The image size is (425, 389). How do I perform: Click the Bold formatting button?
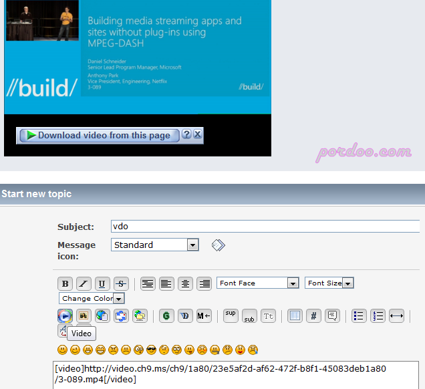65,283
